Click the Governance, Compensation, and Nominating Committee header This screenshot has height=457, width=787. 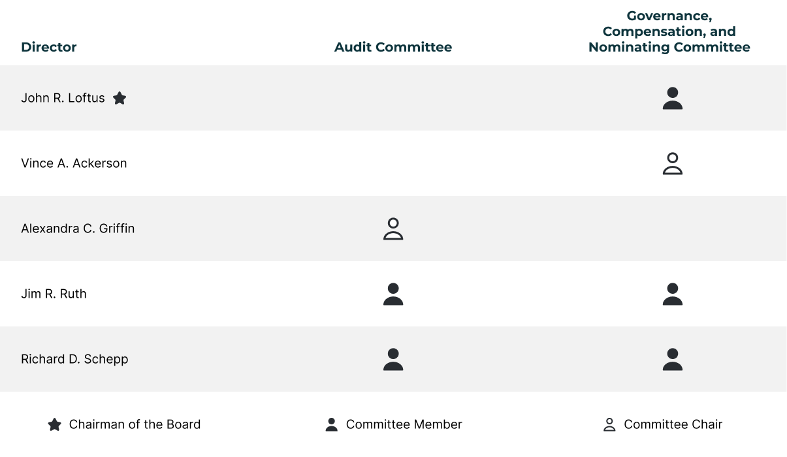pos(669,31)
